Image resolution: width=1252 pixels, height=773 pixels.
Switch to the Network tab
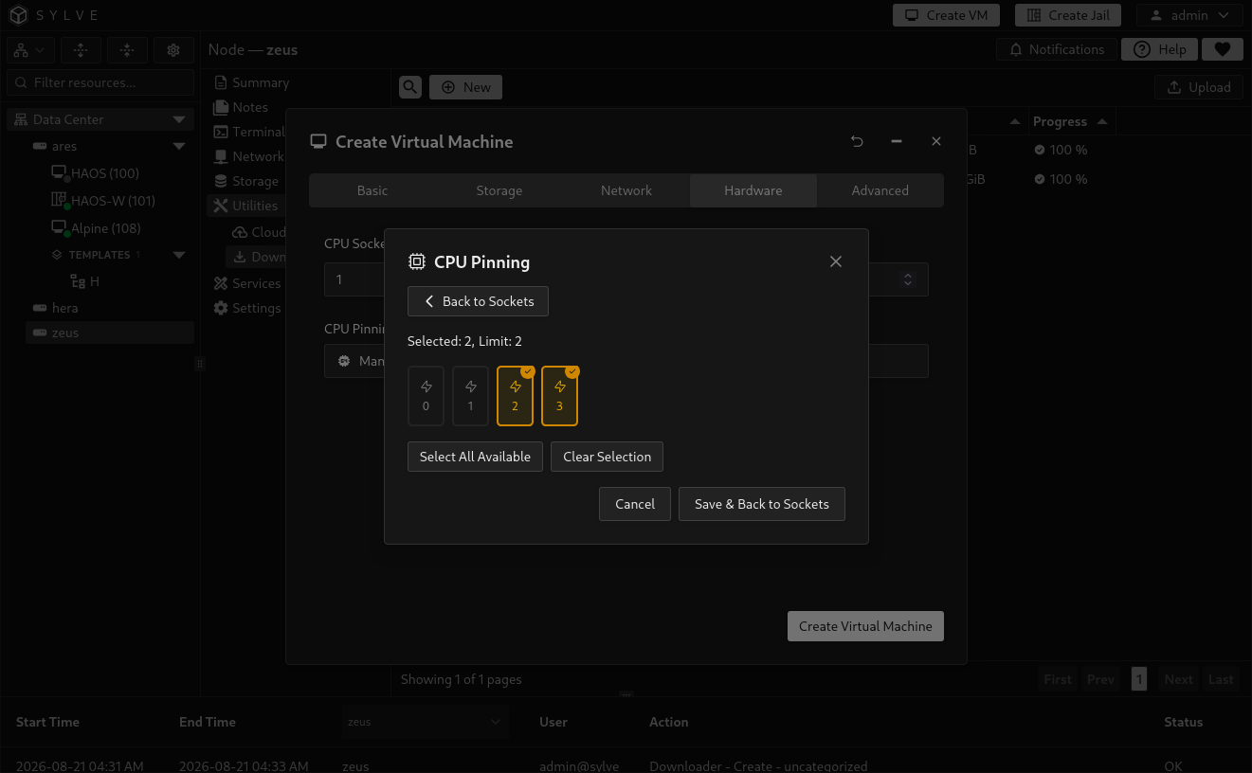pyautogui.click(x=626, y=190)
